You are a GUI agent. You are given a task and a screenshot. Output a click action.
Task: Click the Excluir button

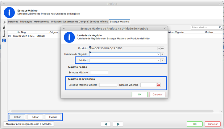(53, 117)
